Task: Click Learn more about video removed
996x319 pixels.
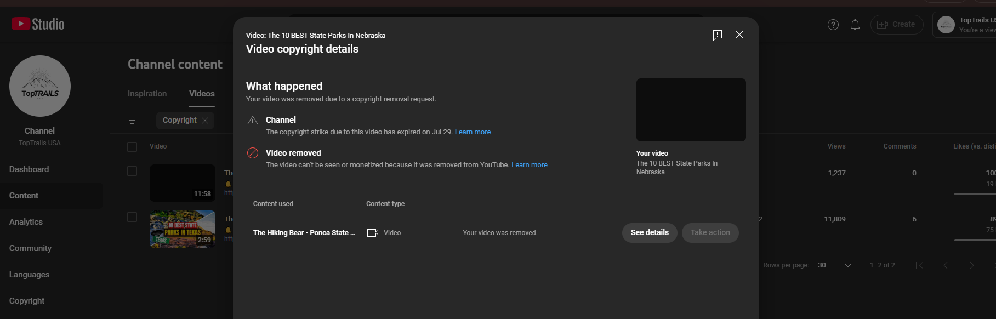Action: [530, 165]
